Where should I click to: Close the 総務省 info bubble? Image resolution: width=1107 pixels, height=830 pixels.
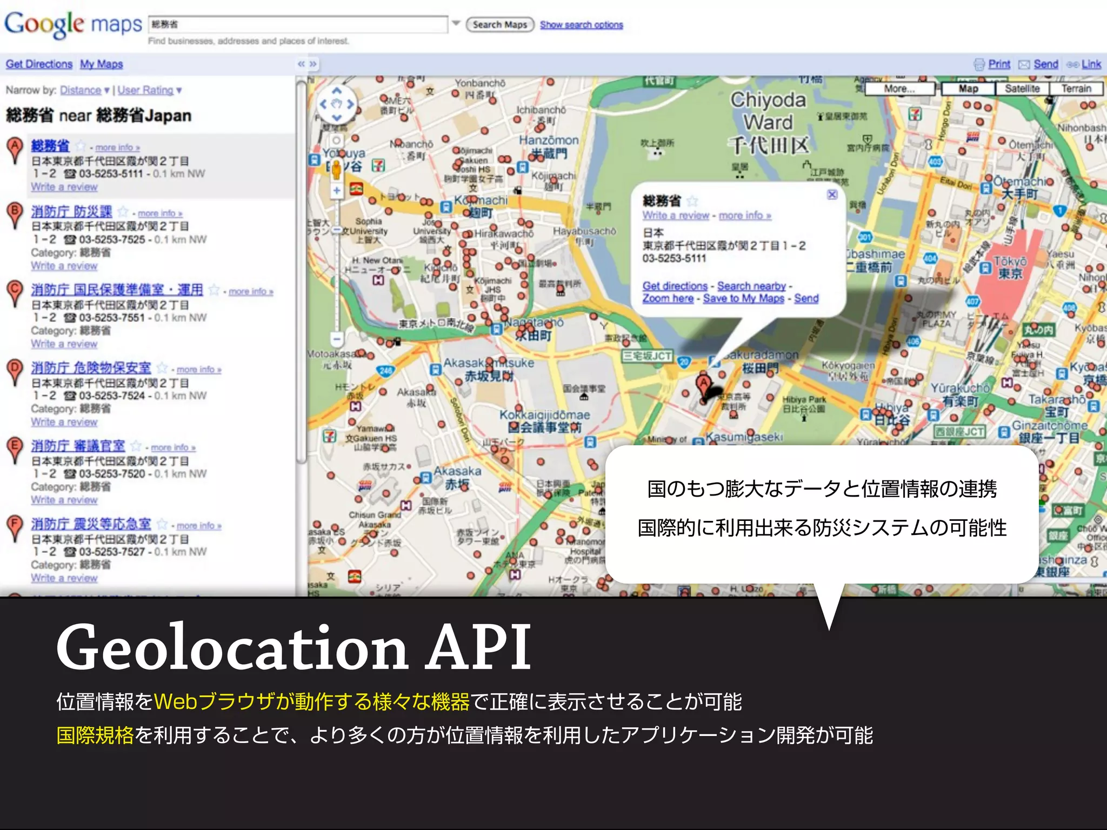tap(832, 194)
